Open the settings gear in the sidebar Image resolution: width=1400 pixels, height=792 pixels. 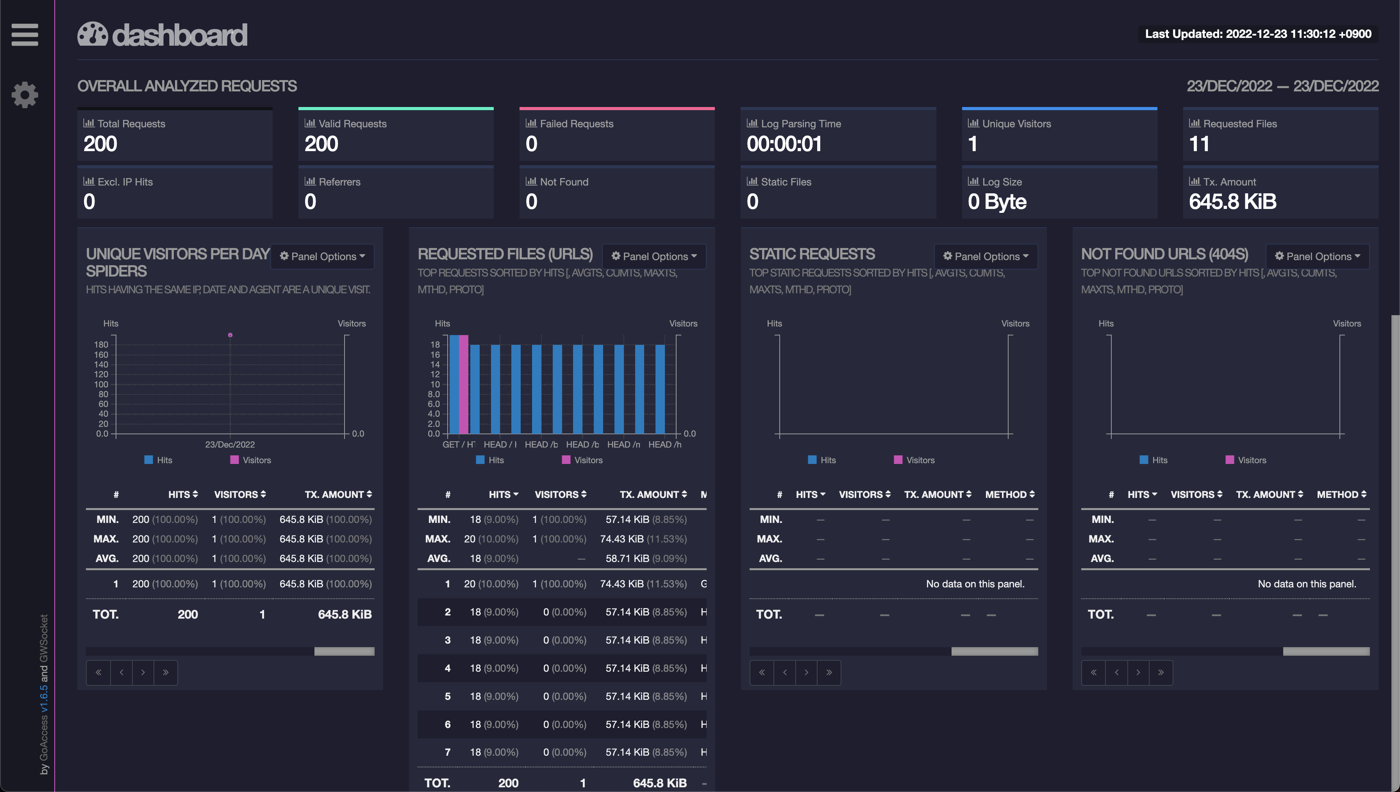point(25,95)
